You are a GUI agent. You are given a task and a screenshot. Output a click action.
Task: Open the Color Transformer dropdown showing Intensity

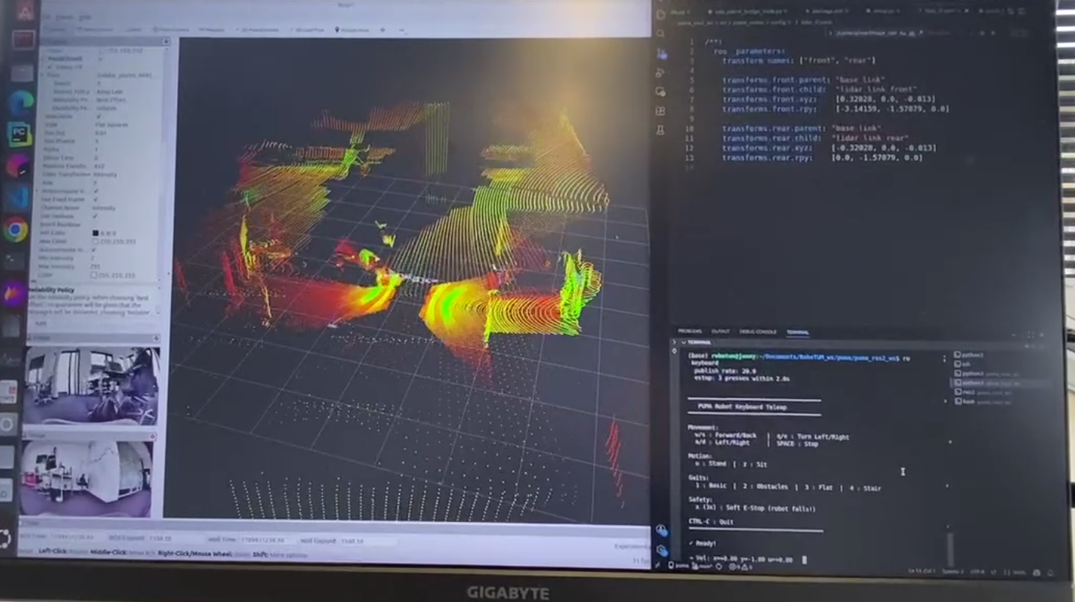coord(115,174)
